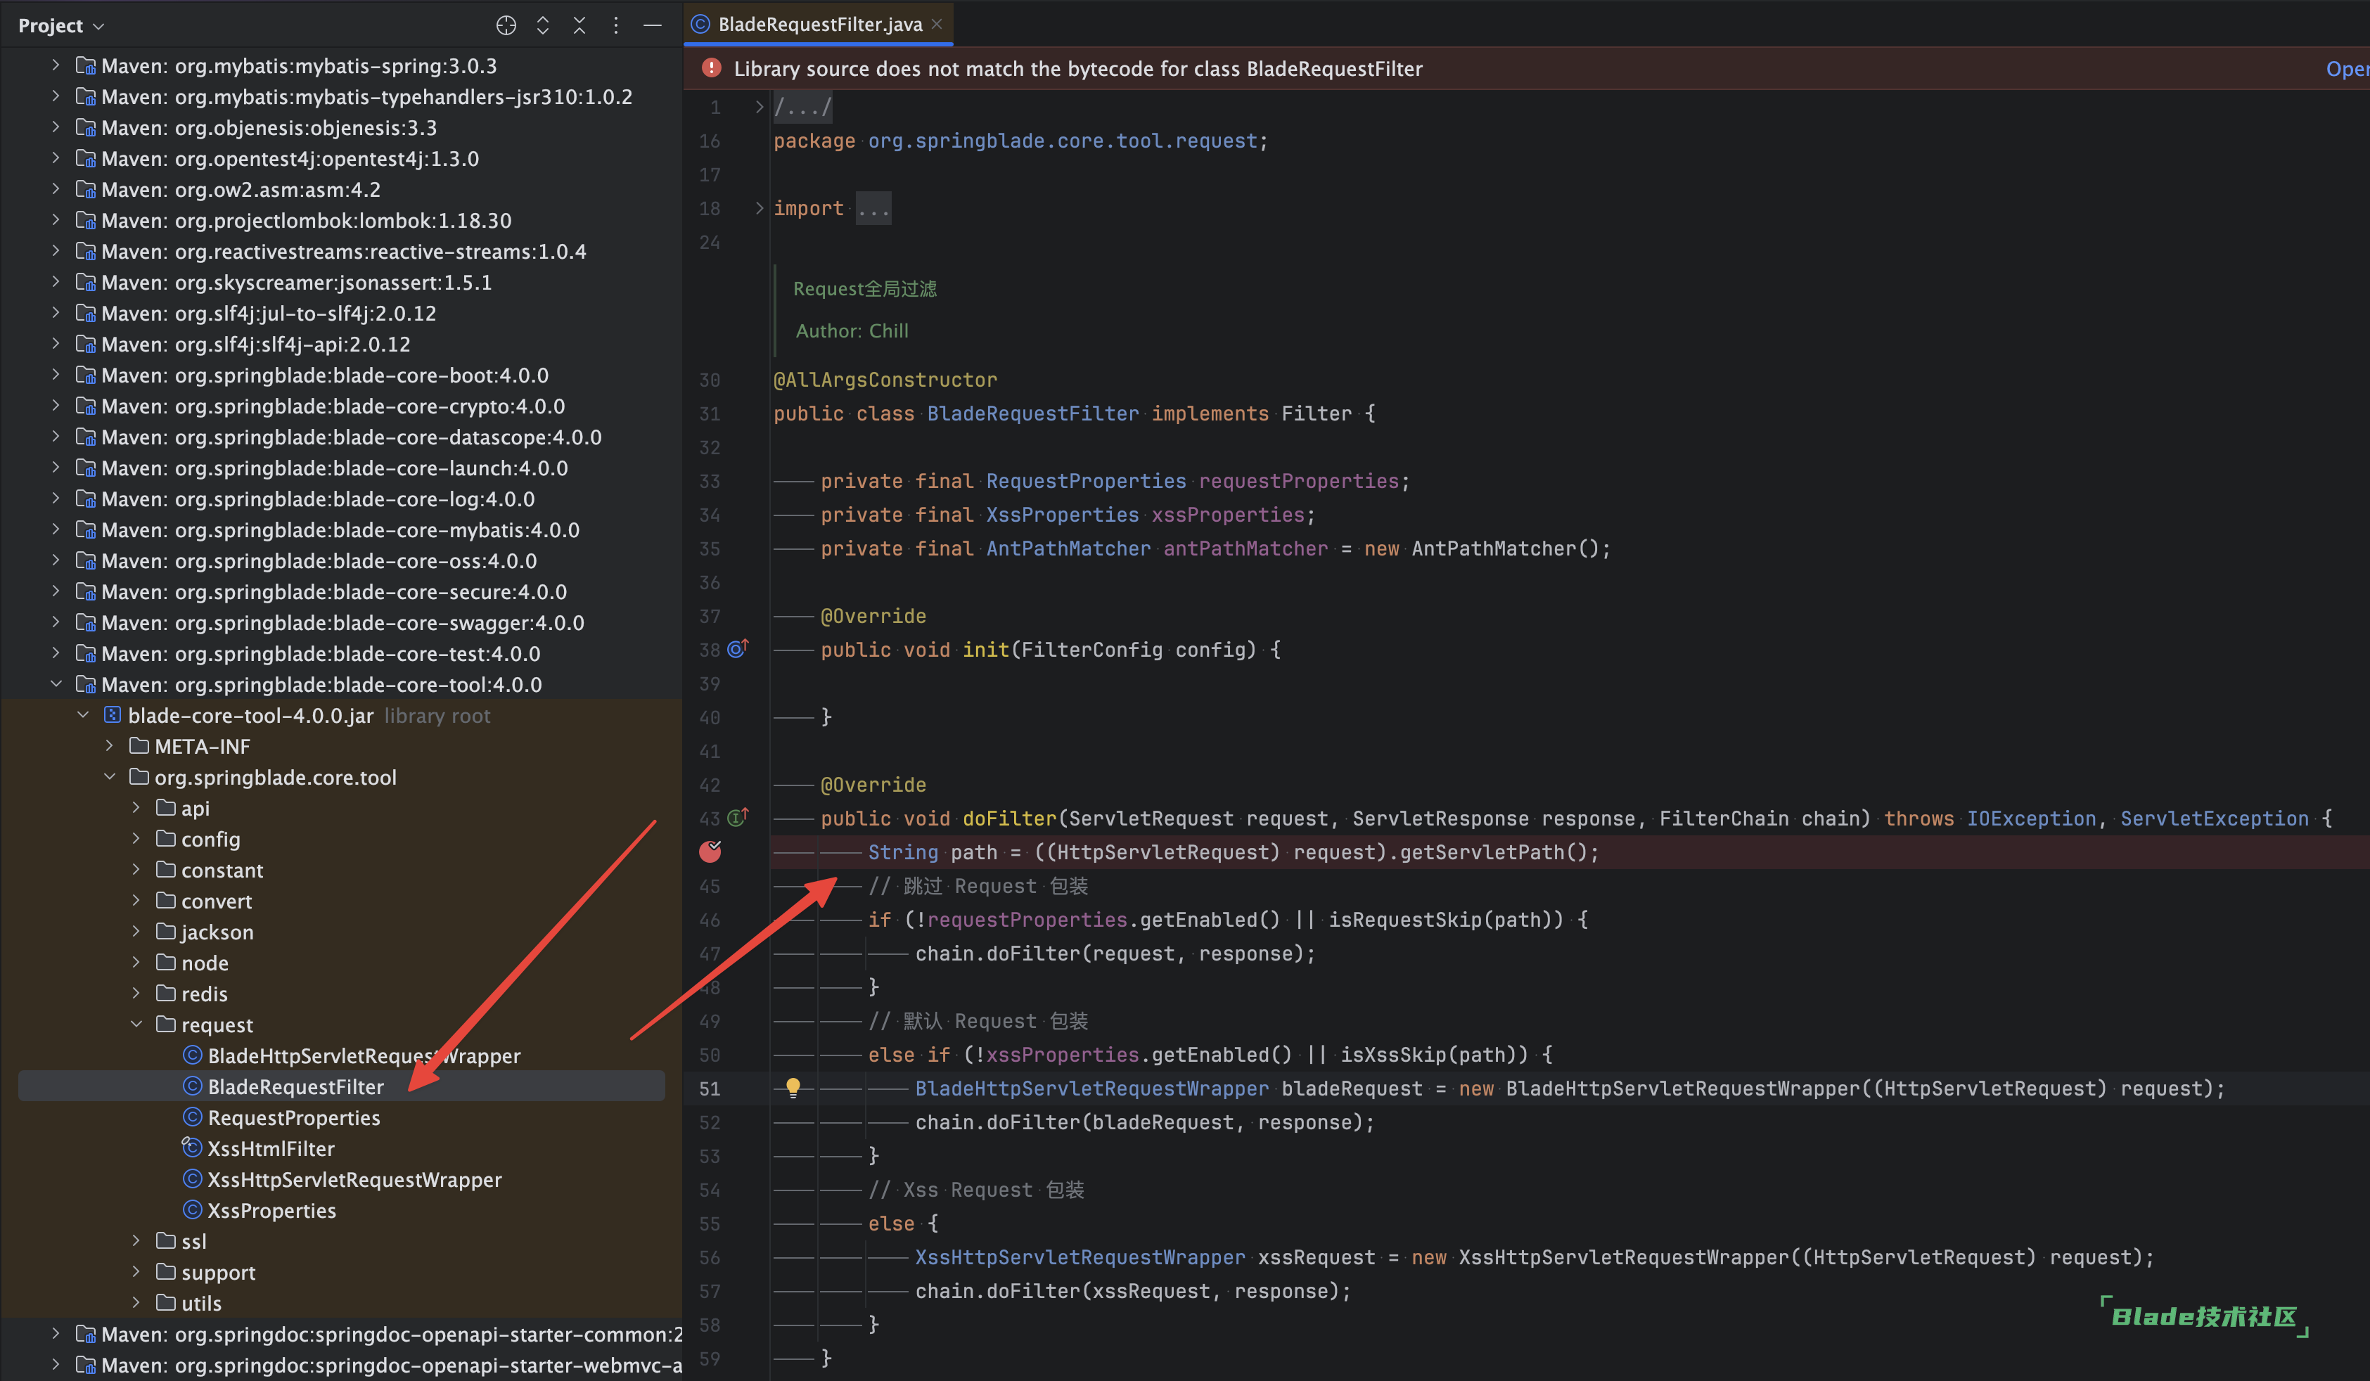The width and height of the screenshot is (2370, 1381).
Task: Open XssHtmlFilter class
Action: coord(259,1149)
